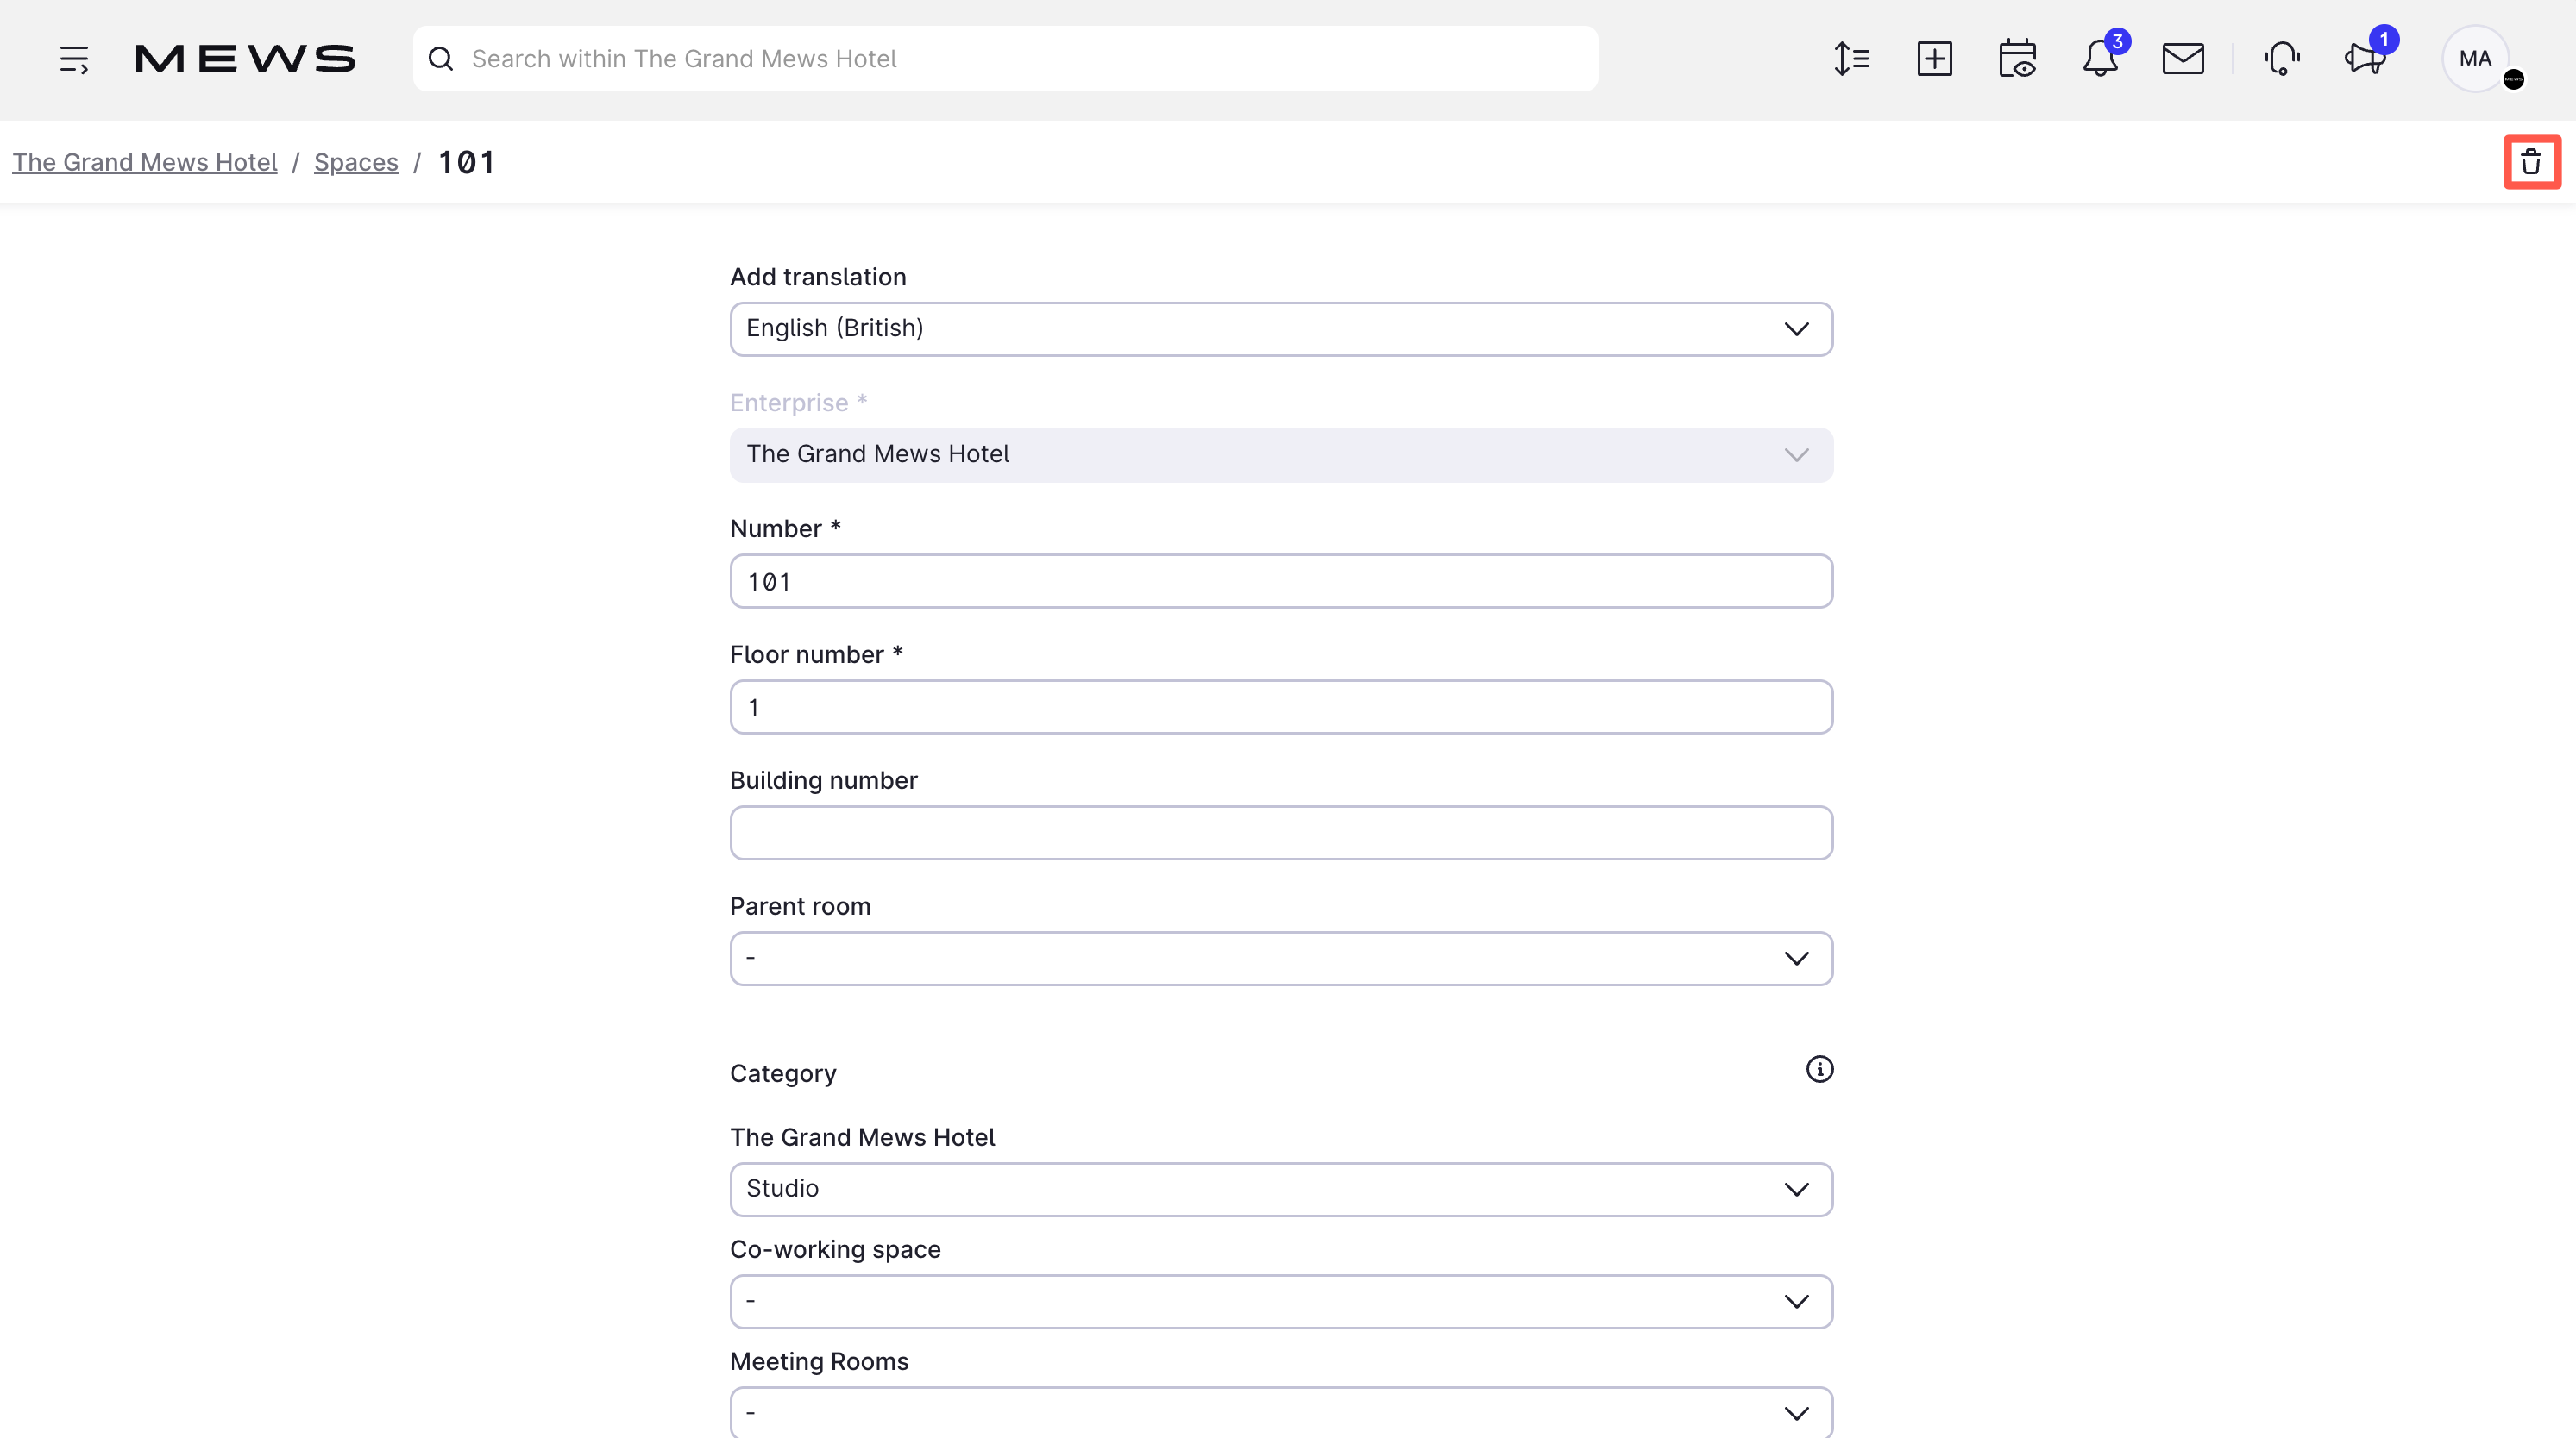Open the mail envelope icon
This screenshot has height=1438, width=2576.
pyautogui.click(x=2183, y=59)
